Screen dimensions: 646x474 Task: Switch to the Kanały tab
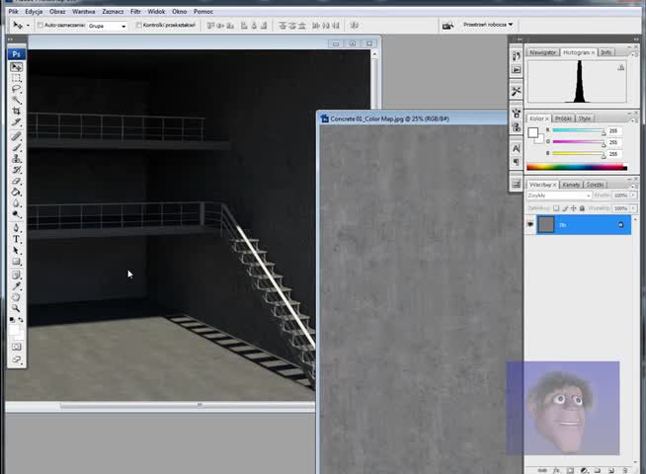(571, 185)
